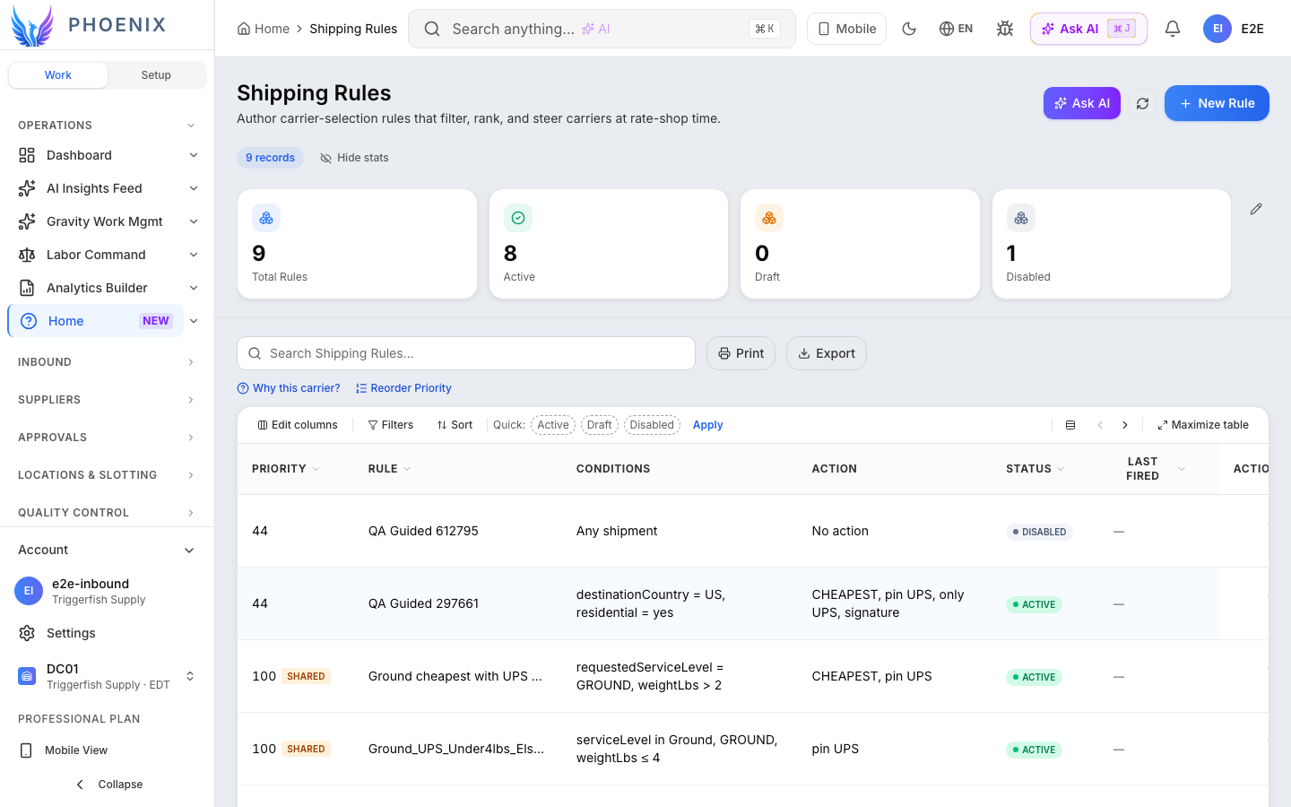Expand the Gravity Work Mgmt chevron
Screen dimensions: 1291x807
[194, 221]
